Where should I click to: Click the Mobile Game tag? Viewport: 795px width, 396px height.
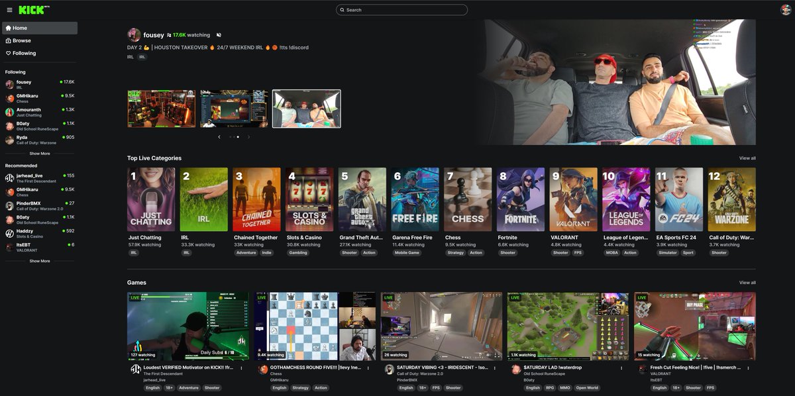click(408, 252)
